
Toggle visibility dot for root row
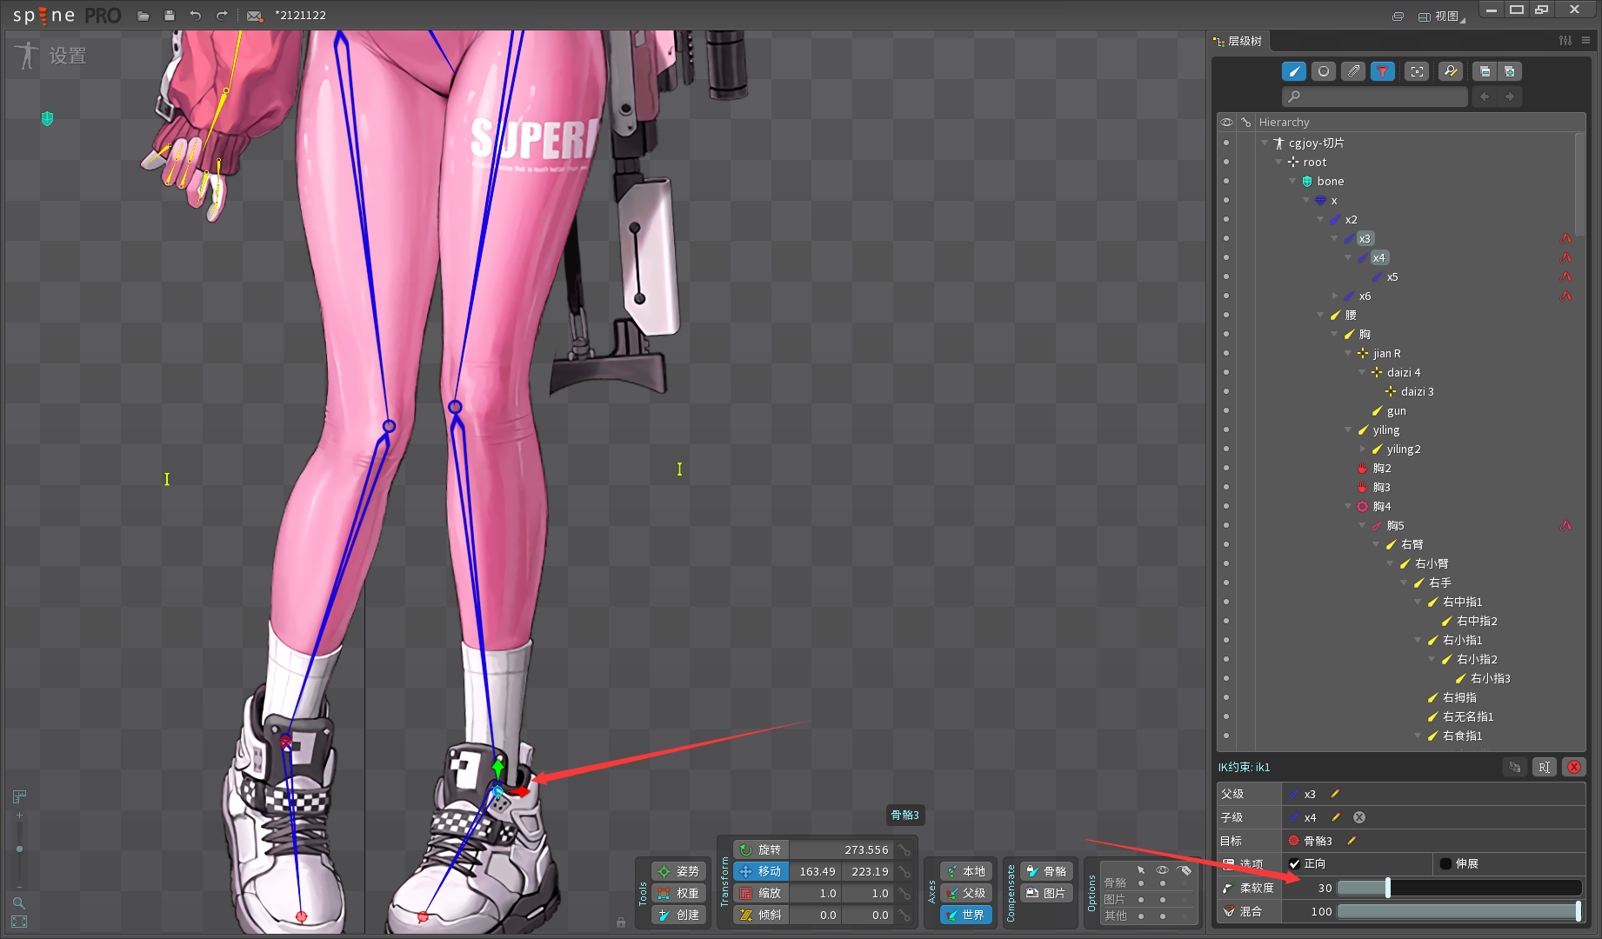1226,162
